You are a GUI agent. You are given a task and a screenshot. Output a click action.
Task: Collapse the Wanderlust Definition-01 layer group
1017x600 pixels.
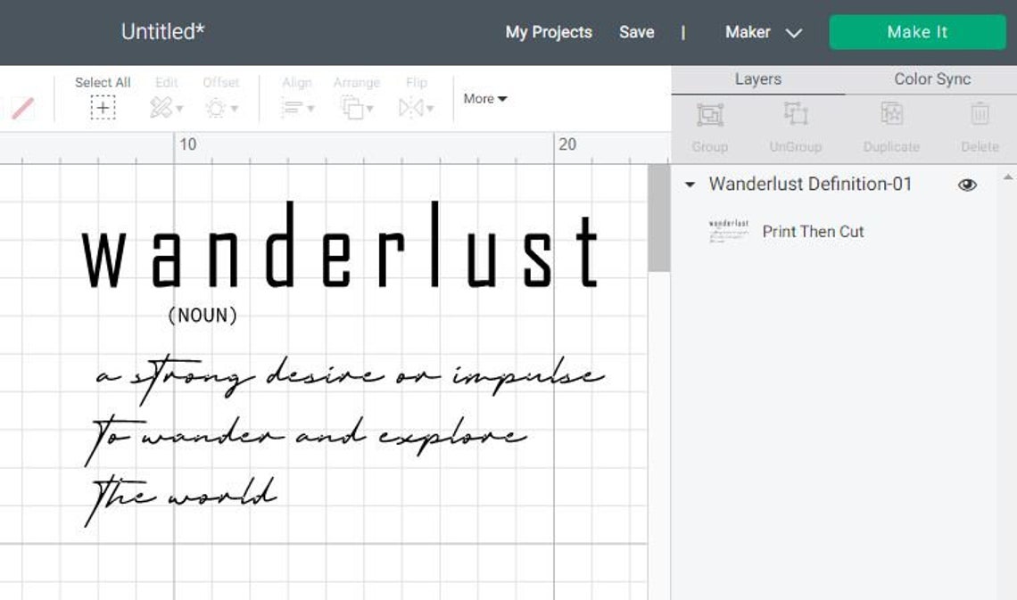point(688,185)
